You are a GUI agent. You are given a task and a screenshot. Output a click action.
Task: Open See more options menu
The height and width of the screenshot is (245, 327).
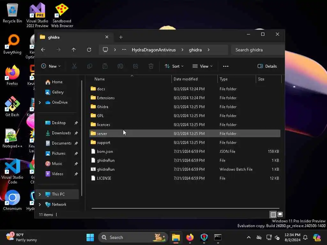226,66
